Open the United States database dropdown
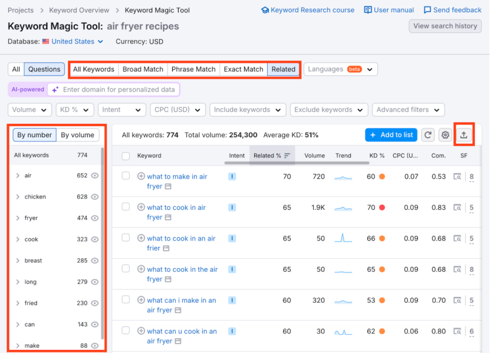 (x=77, y=42)
